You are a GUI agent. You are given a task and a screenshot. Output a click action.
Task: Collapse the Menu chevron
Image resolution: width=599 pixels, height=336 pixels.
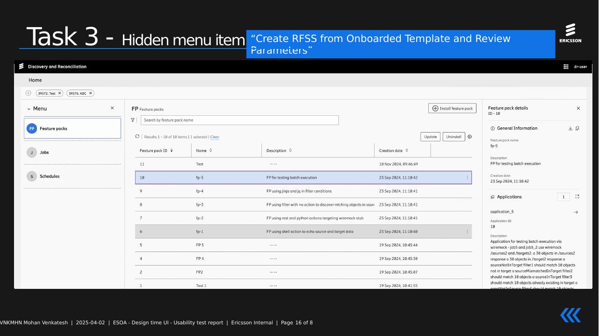point(29,109)
